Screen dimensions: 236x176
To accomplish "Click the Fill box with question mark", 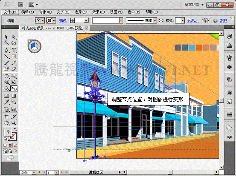I will tap(8, 132).
